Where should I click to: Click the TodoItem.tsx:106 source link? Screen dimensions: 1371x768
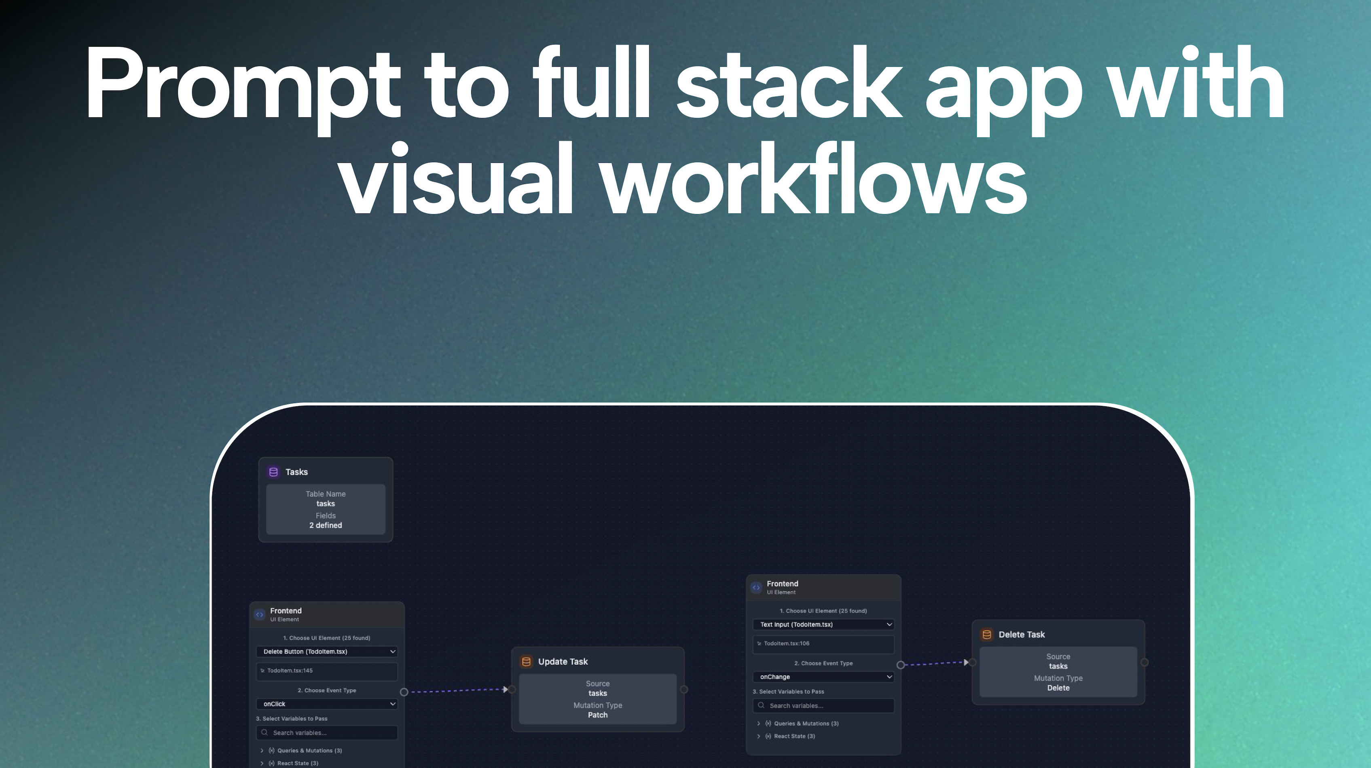coord(786,644)
